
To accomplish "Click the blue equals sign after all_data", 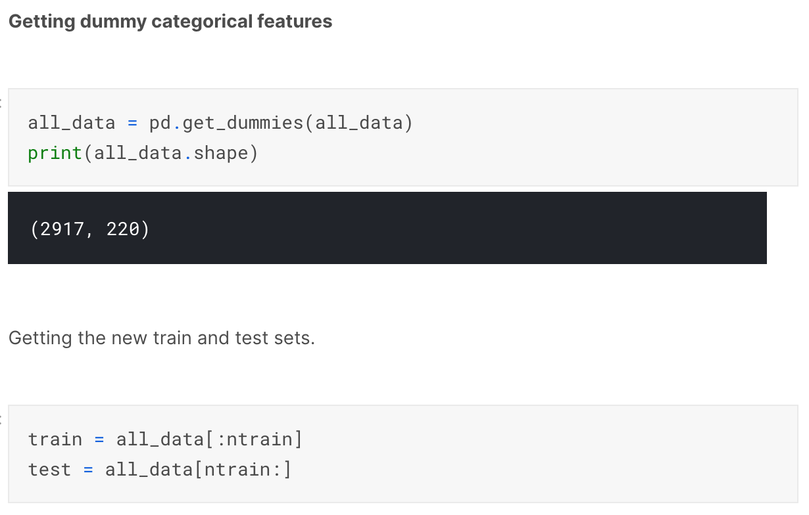I will tap(132, 123).
